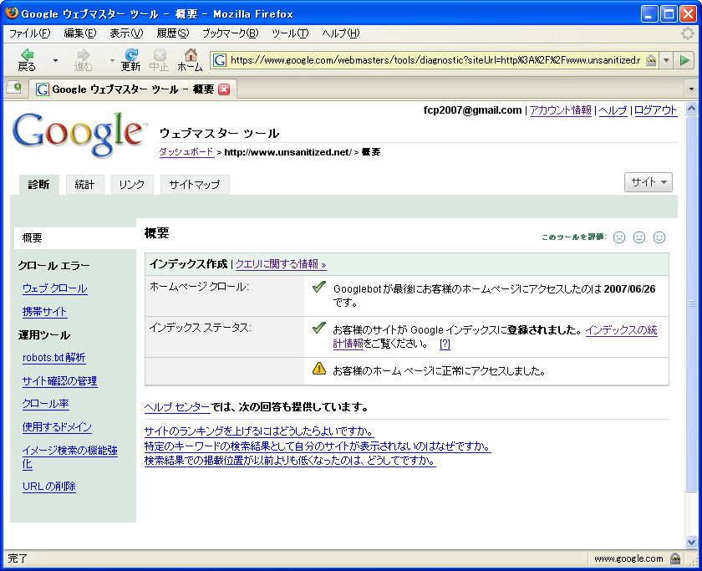Rate tool with sad face icon

point(619,237)
